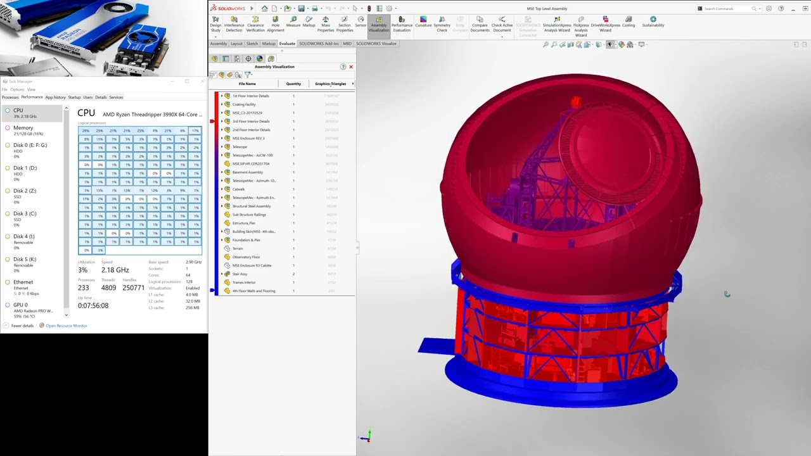Expand the Stair Assy row
This screenshot has height=456, width=811.
coord(222,274)
